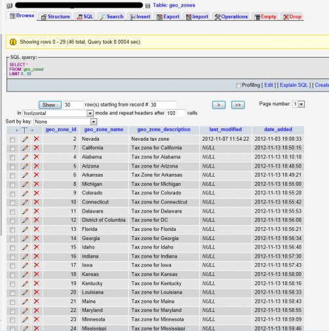Edit Kansas row with pencil icon

25,274
